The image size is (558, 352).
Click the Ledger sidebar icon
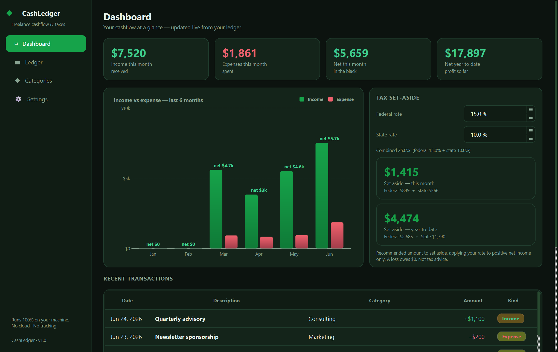tap(18, 62)
